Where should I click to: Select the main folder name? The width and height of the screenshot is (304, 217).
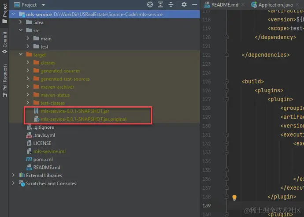pos(46,39)
